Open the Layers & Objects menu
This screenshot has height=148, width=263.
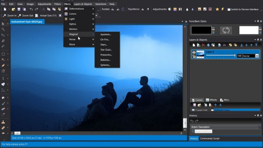coord(83,4)
